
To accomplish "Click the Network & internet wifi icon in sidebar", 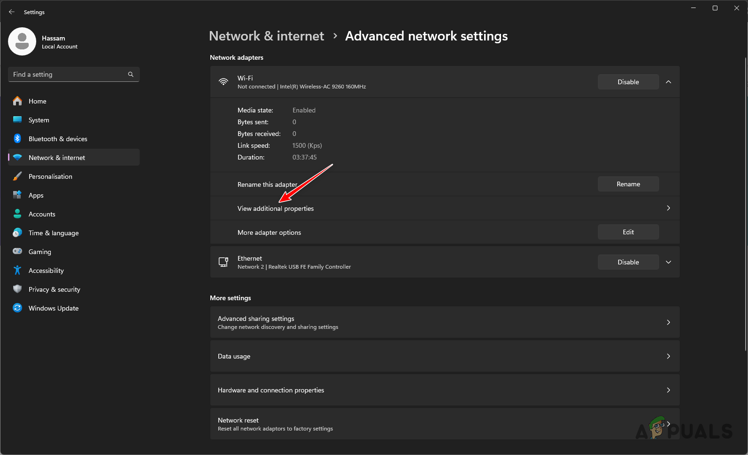I will [x=17, y=158].
